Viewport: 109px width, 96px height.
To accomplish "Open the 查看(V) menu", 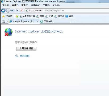I will click(x=25, y=5).
